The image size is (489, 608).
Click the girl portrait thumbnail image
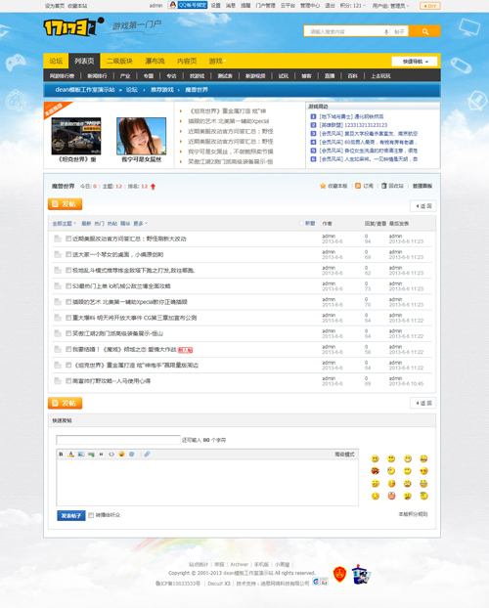click(141, 136)
